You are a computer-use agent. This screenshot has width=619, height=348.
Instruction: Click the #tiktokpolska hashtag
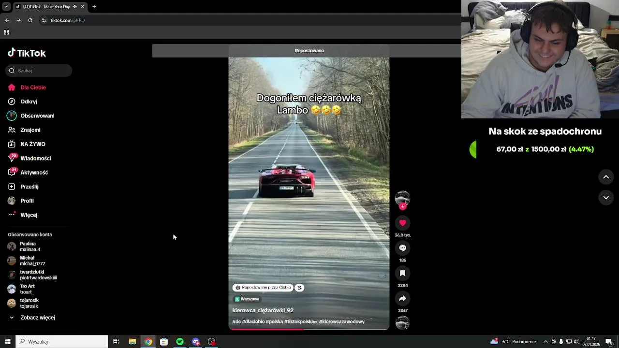coord(300,322)
